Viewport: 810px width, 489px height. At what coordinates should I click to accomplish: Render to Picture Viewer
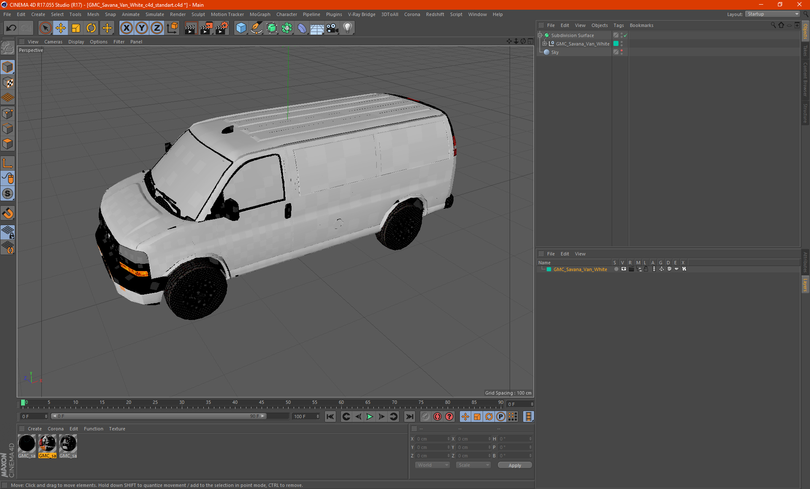coord(206,28)
